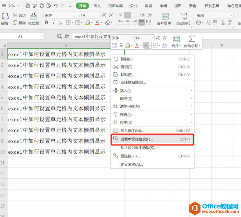241x217 pixels.
Task: Toggle vertical middle alignment in ribbon
Action: (128, 15)
